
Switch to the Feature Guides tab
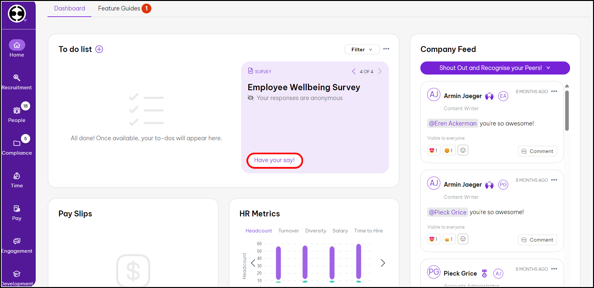(119, 8)
